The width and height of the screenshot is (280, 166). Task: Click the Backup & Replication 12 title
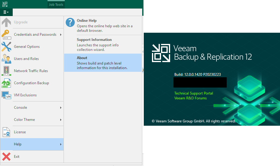pos(213,57)
